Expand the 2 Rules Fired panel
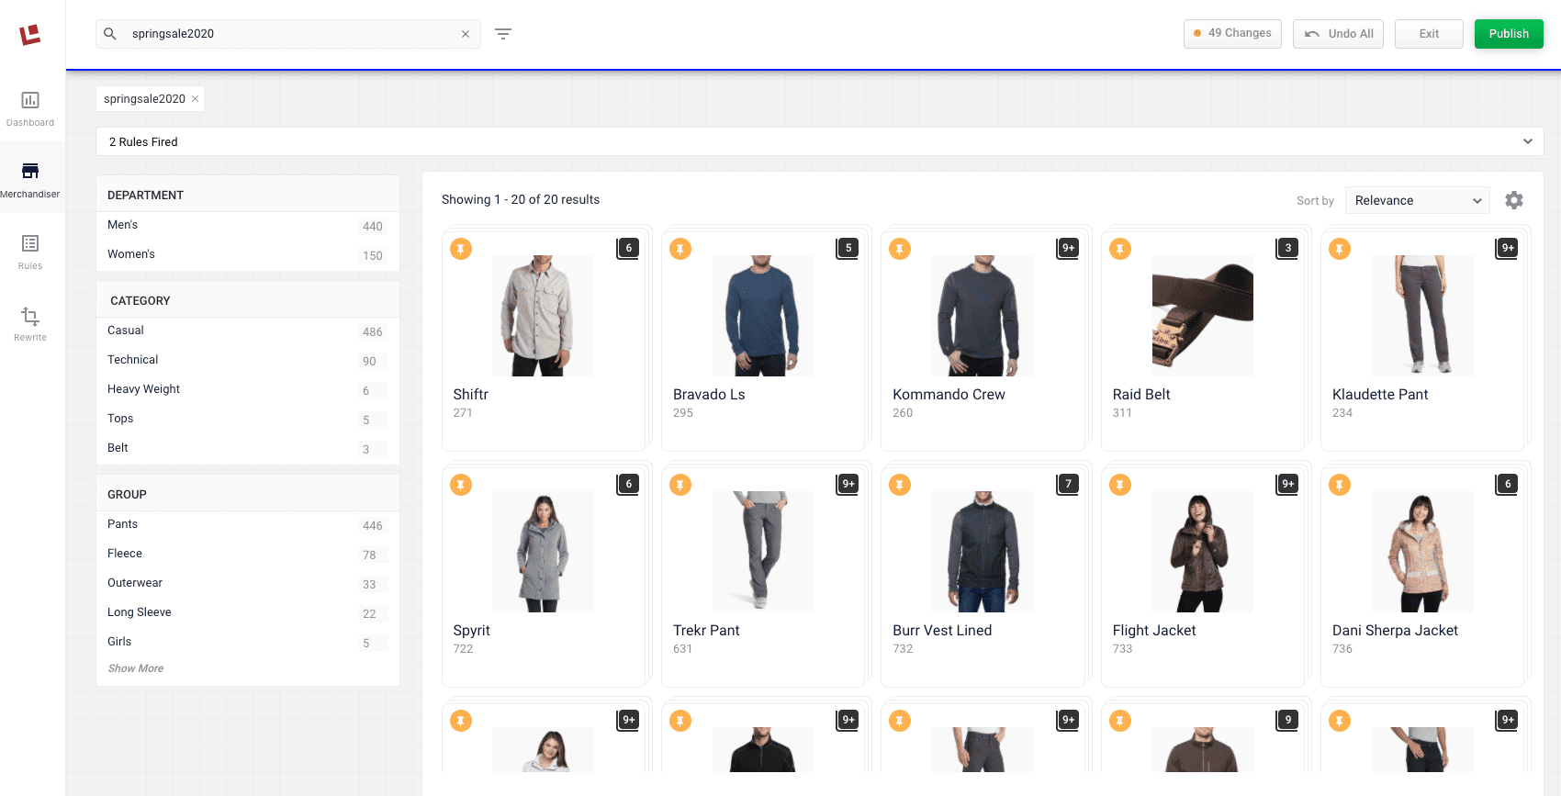The image size is (1561, 796). coord(819,141)
